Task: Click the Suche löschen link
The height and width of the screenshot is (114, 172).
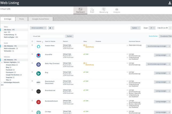Action: pyautogui.click(x=153, y=36)
